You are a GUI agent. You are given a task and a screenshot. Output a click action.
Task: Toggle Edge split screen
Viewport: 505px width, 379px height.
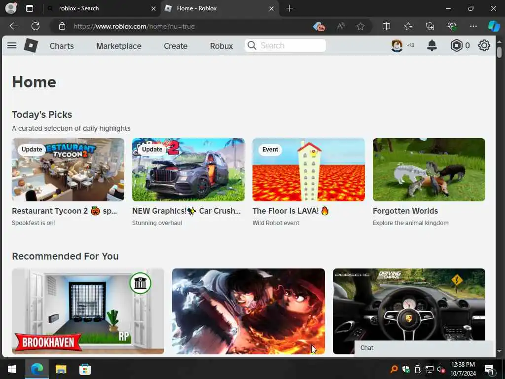point(386,27)
